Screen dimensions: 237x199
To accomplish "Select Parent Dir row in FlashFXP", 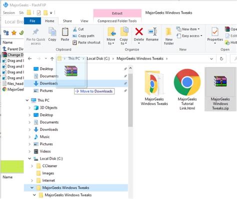I will (13, 49).
